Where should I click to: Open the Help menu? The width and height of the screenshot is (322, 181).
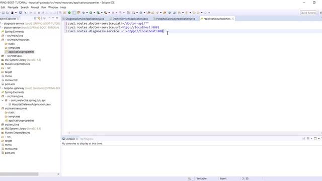[63, 7]
